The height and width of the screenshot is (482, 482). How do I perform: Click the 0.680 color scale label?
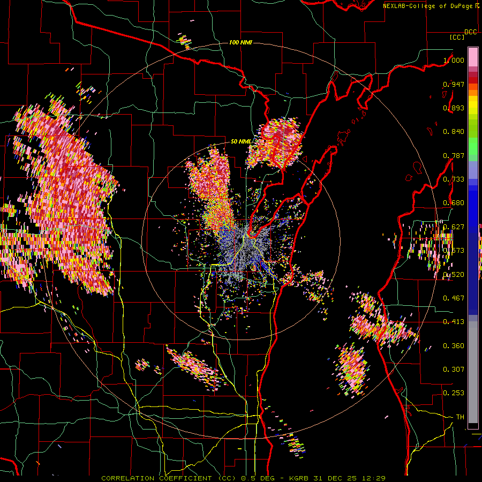click(454, 203)
